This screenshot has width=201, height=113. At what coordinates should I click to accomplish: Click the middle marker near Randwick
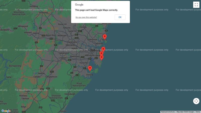click(x=101, y=53)
